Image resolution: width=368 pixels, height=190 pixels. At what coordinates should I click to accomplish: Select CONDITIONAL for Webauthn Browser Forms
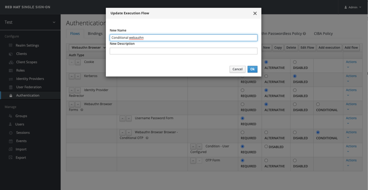coord(318,104)
